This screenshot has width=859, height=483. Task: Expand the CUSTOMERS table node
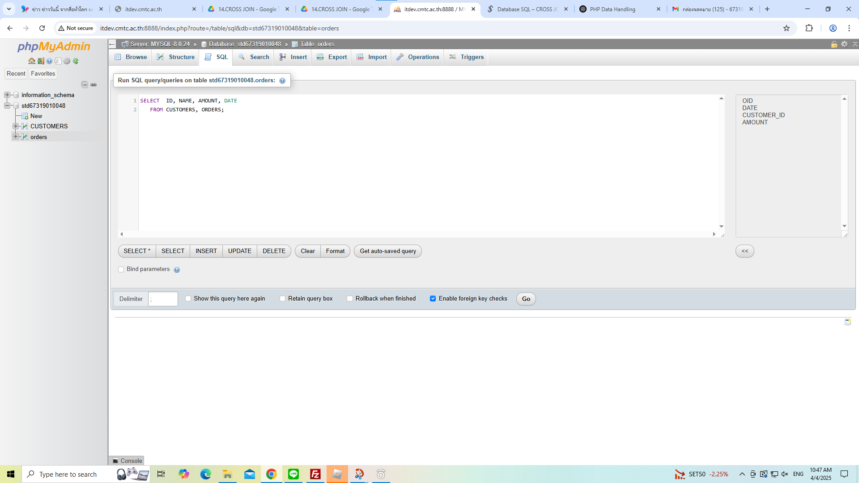click(x=16, y=126)
